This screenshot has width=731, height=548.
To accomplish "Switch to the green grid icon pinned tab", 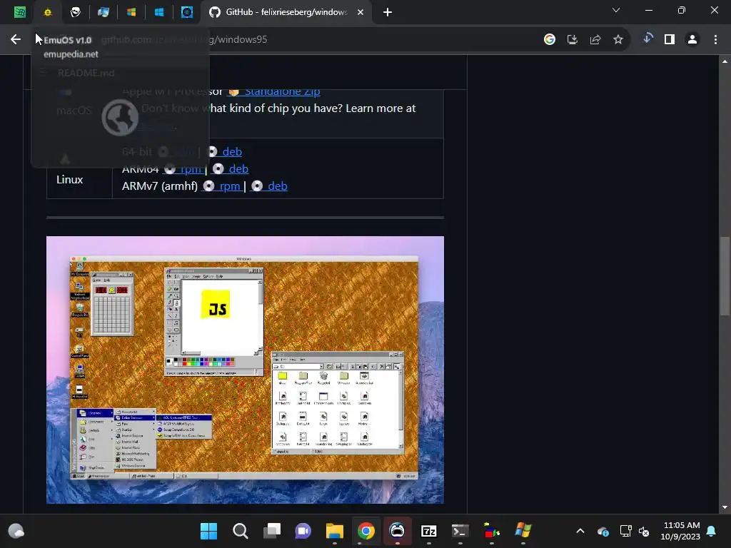I will [19, 12].
